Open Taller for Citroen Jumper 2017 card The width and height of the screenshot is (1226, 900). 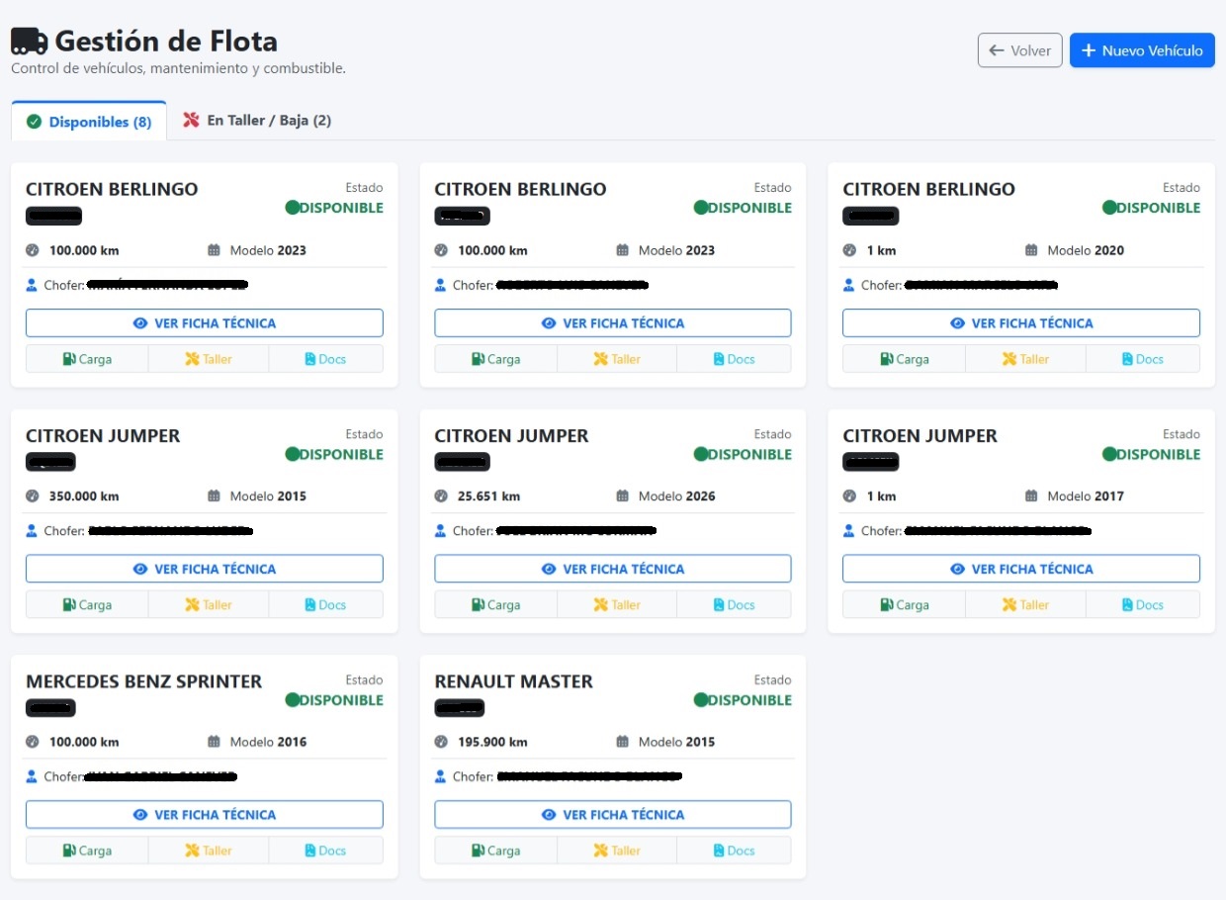coord(1025,604)
